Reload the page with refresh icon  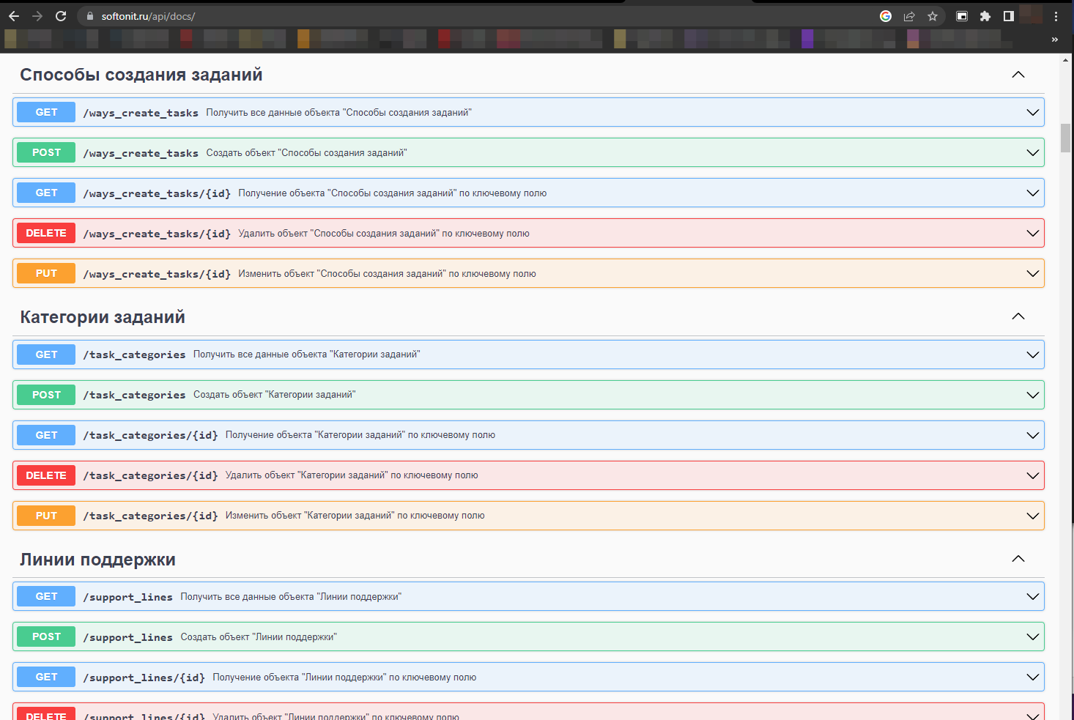tap(61, 16)
